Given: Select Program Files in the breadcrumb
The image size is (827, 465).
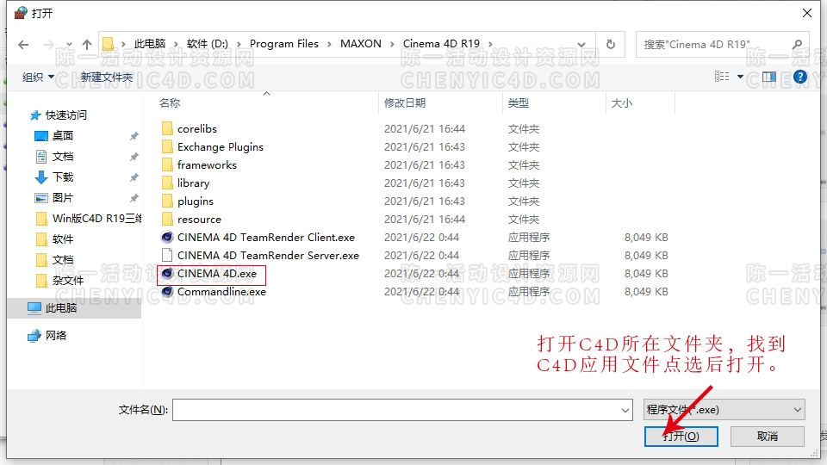Looking at the screenshot, I should pyautogui.click(x=283, y=44).
